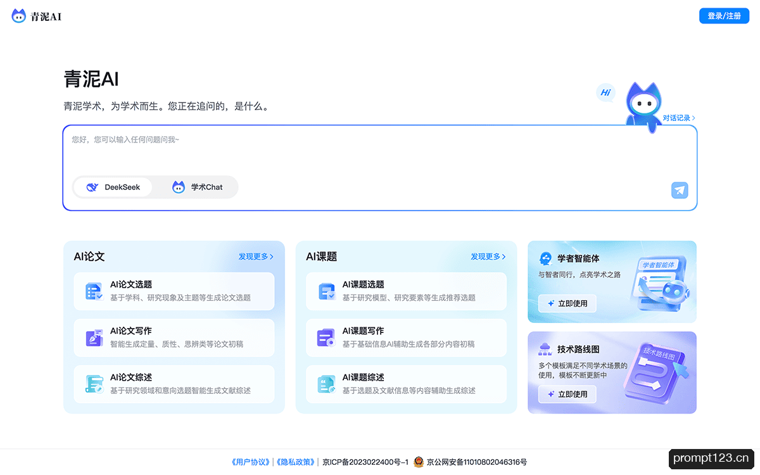Click the police badge icon in footer
This screenshot has width=760, height=475.
click(419, 462)
